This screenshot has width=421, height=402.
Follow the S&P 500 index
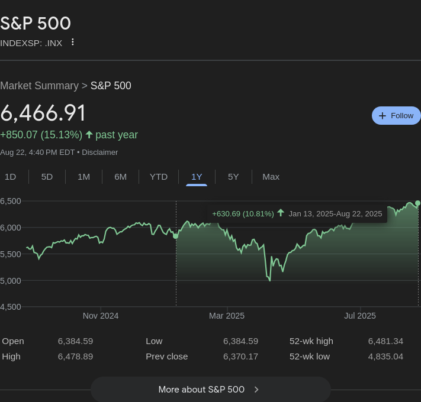pyautogui.click(x=396, y=116)
